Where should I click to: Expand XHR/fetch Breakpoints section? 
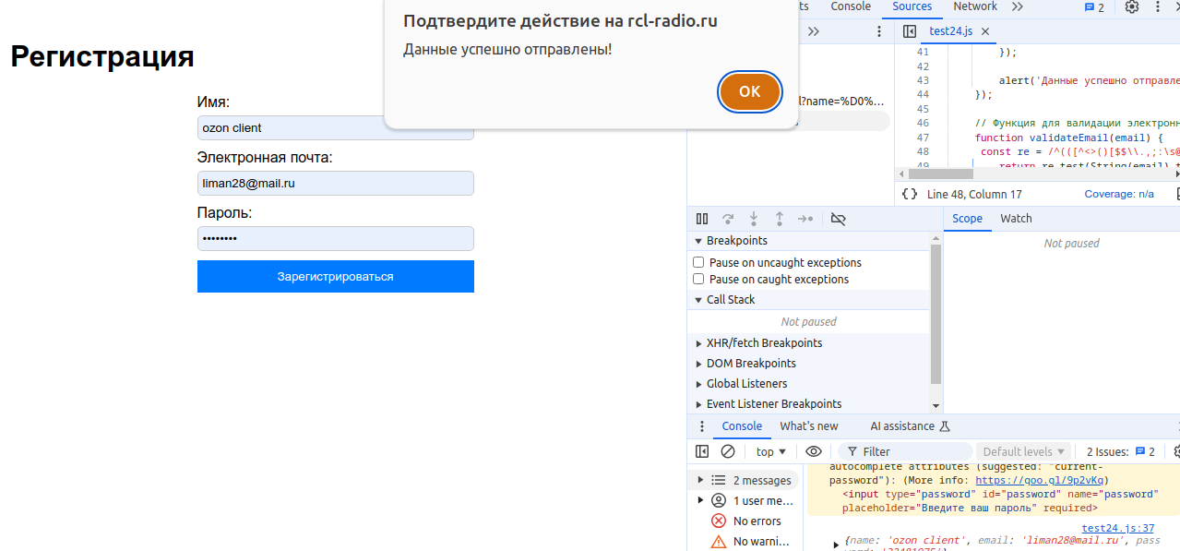point(764,343)
